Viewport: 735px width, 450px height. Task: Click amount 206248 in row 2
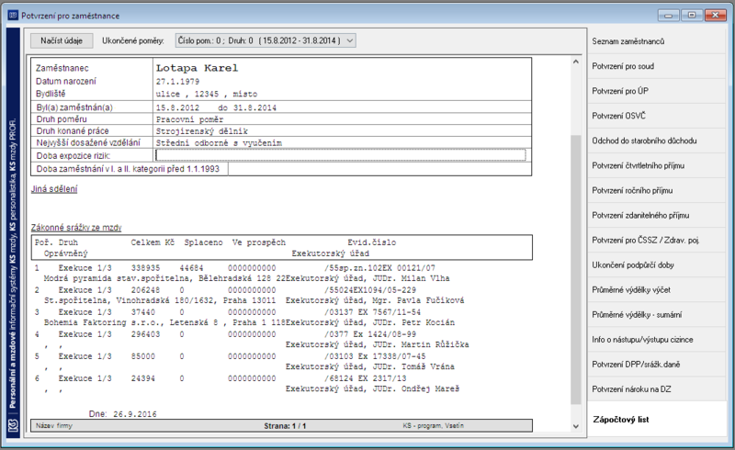point(145,290)
